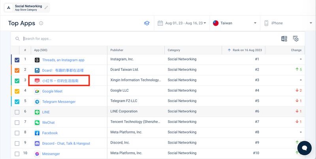This screenshot has height=159, width=316.
Task: Click the Social Networking category selector
Action: click(x=27, y=8)
